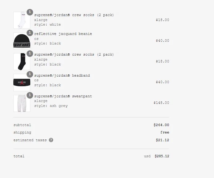Screen dimensions: 214x178
Task: Click the $148.00 sweatpant price
Action: (161, 103)
